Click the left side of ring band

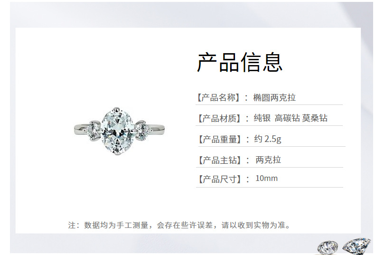click(x=81, y=130)
